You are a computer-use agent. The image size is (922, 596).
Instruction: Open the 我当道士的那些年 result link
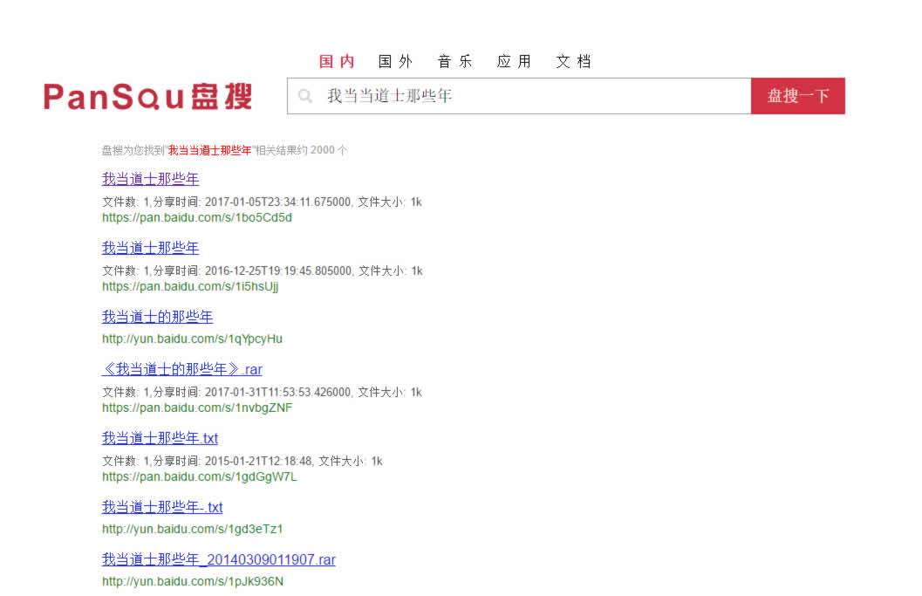[x=157, y=317]
